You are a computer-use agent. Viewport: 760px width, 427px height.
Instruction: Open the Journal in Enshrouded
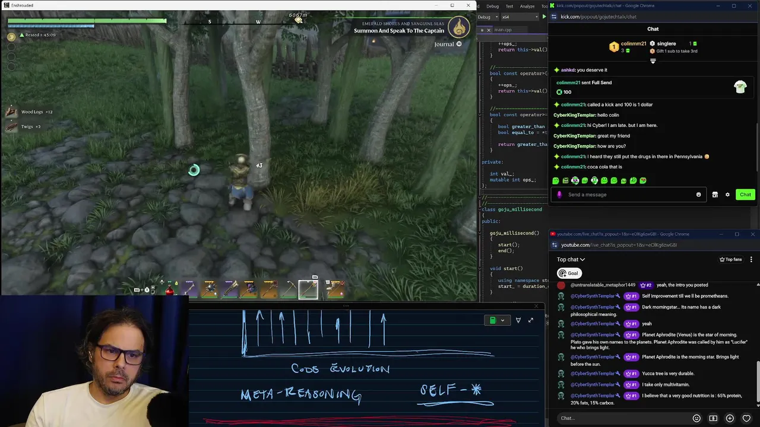(448, 44)
